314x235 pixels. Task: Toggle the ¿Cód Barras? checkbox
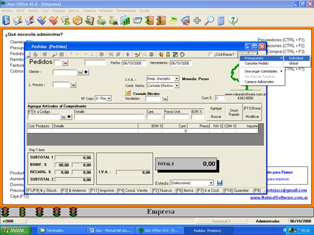pos(211,54)
